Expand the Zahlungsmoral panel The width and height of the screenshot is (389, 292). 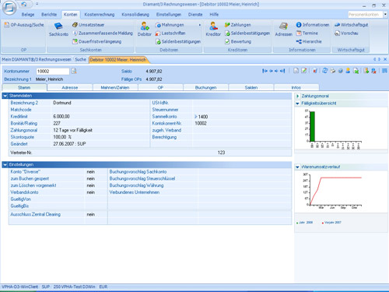tap(297, 96)
